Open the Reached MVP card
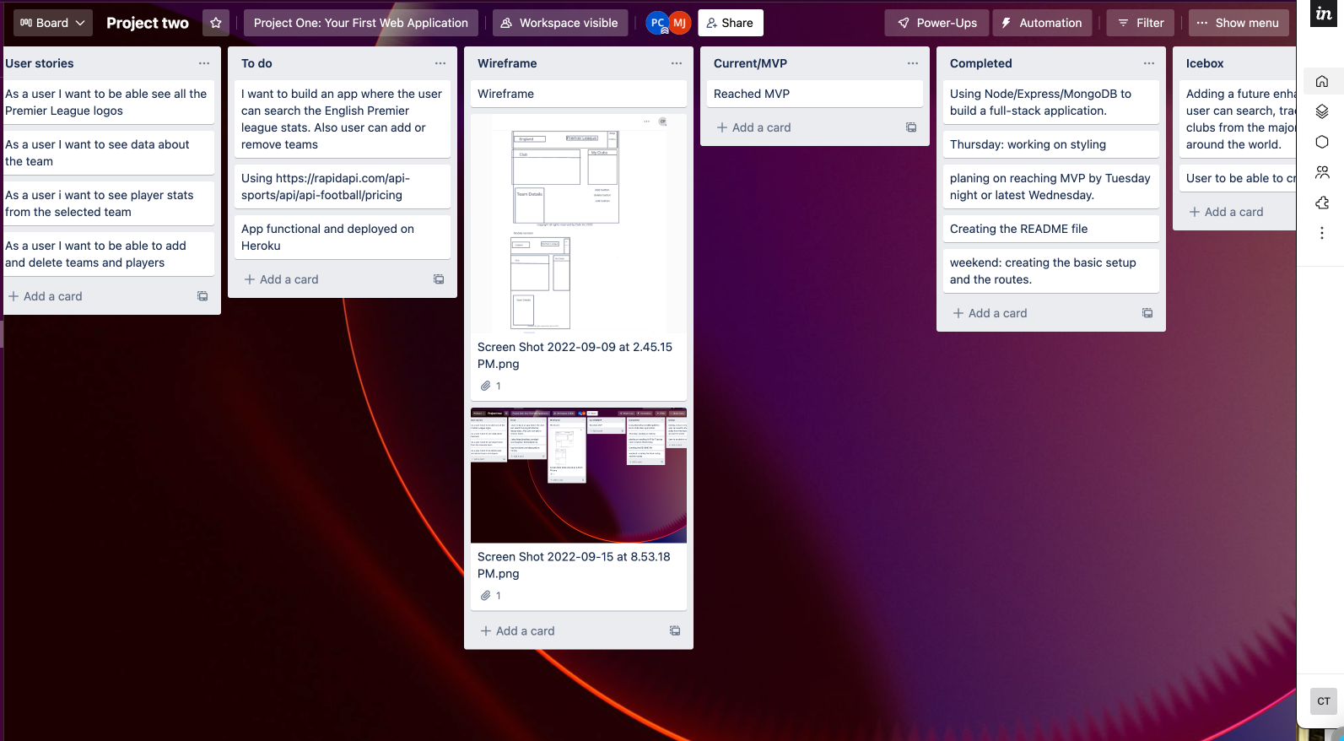 click(x=815, y=94)
